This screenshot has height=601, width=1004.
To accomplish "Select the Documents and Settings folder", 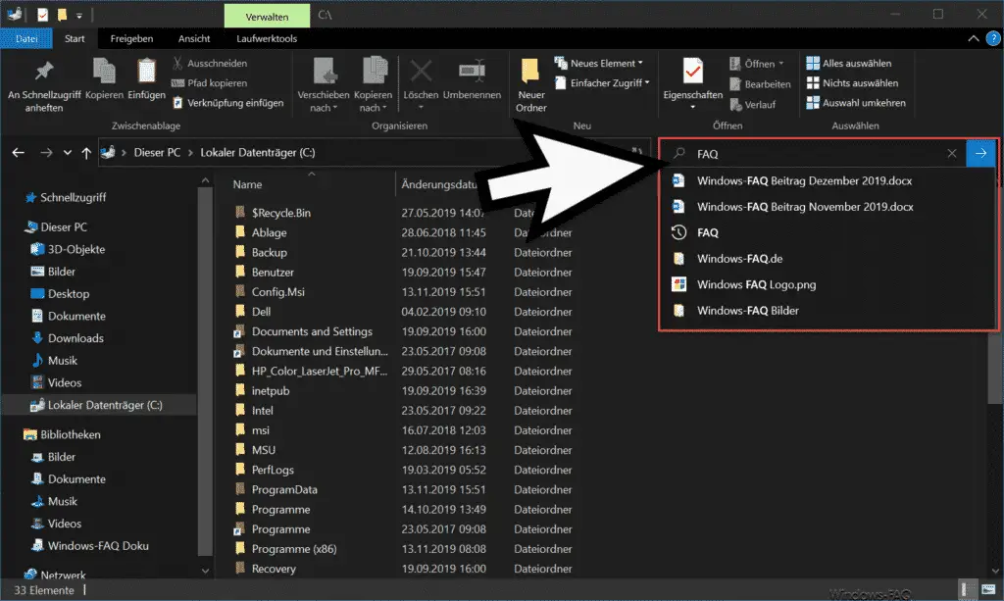I will coord(304,331).
